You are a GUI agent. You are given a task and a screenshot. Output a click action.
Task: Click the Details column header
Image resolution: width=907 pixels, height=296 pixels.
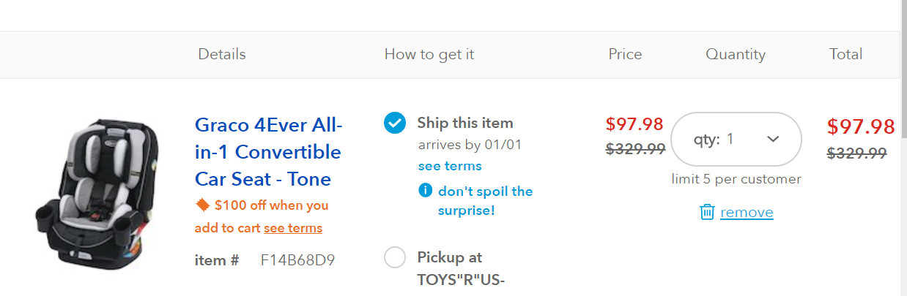point(222,54)
